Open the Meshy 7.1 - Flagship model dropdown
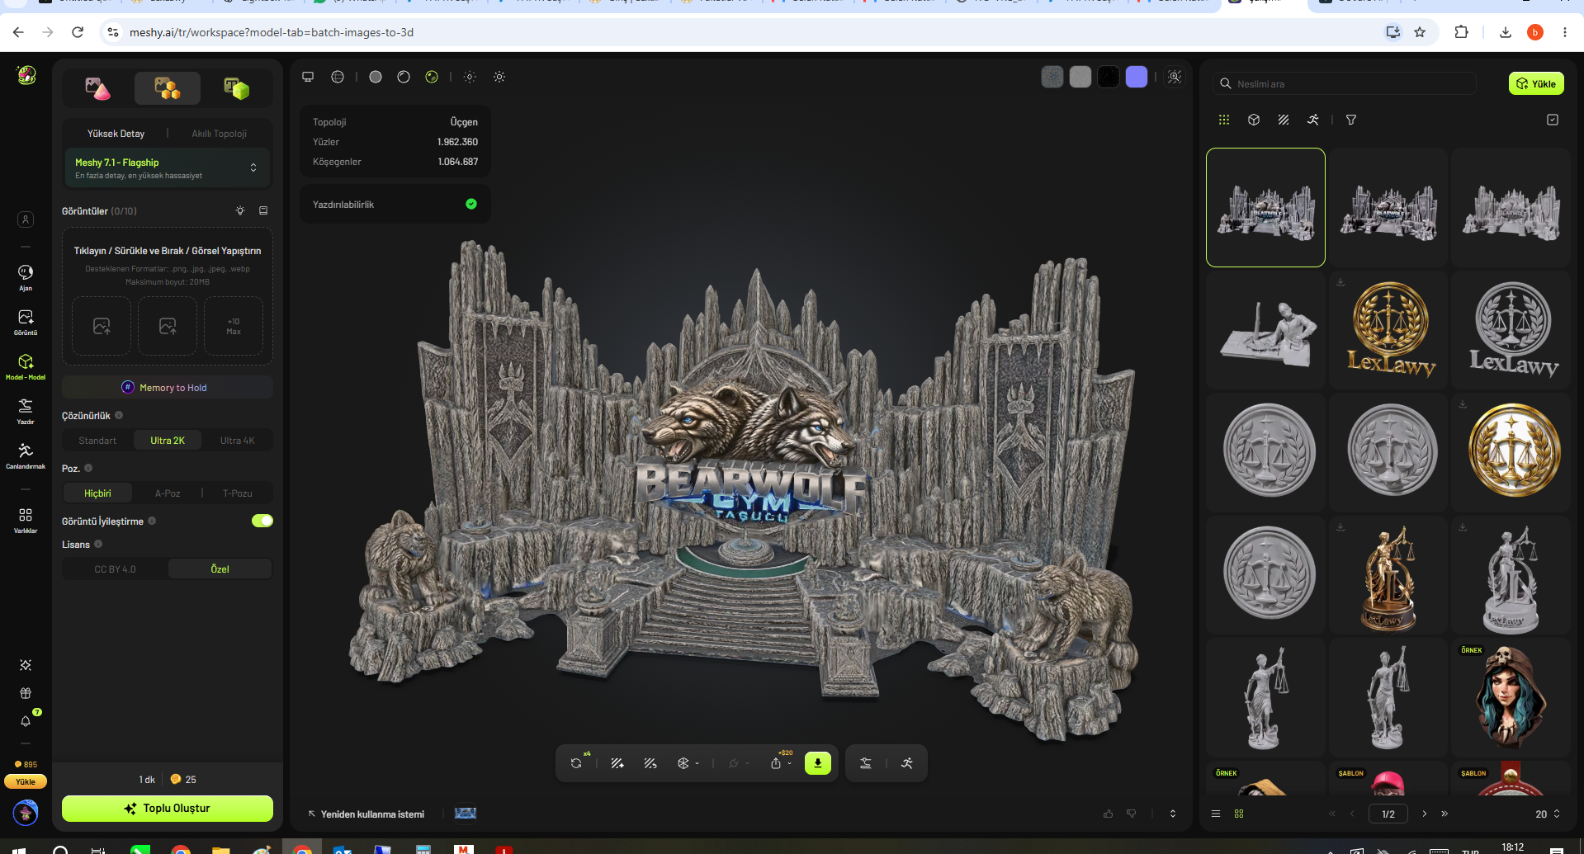The width and height of the screenshot is (1584, 854). click(168, 168)
